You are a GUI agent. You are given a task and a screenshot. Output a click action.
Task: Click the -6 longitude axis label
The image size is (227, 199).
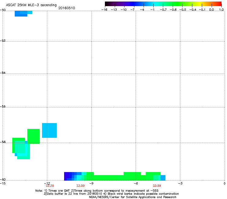[136, 183]
